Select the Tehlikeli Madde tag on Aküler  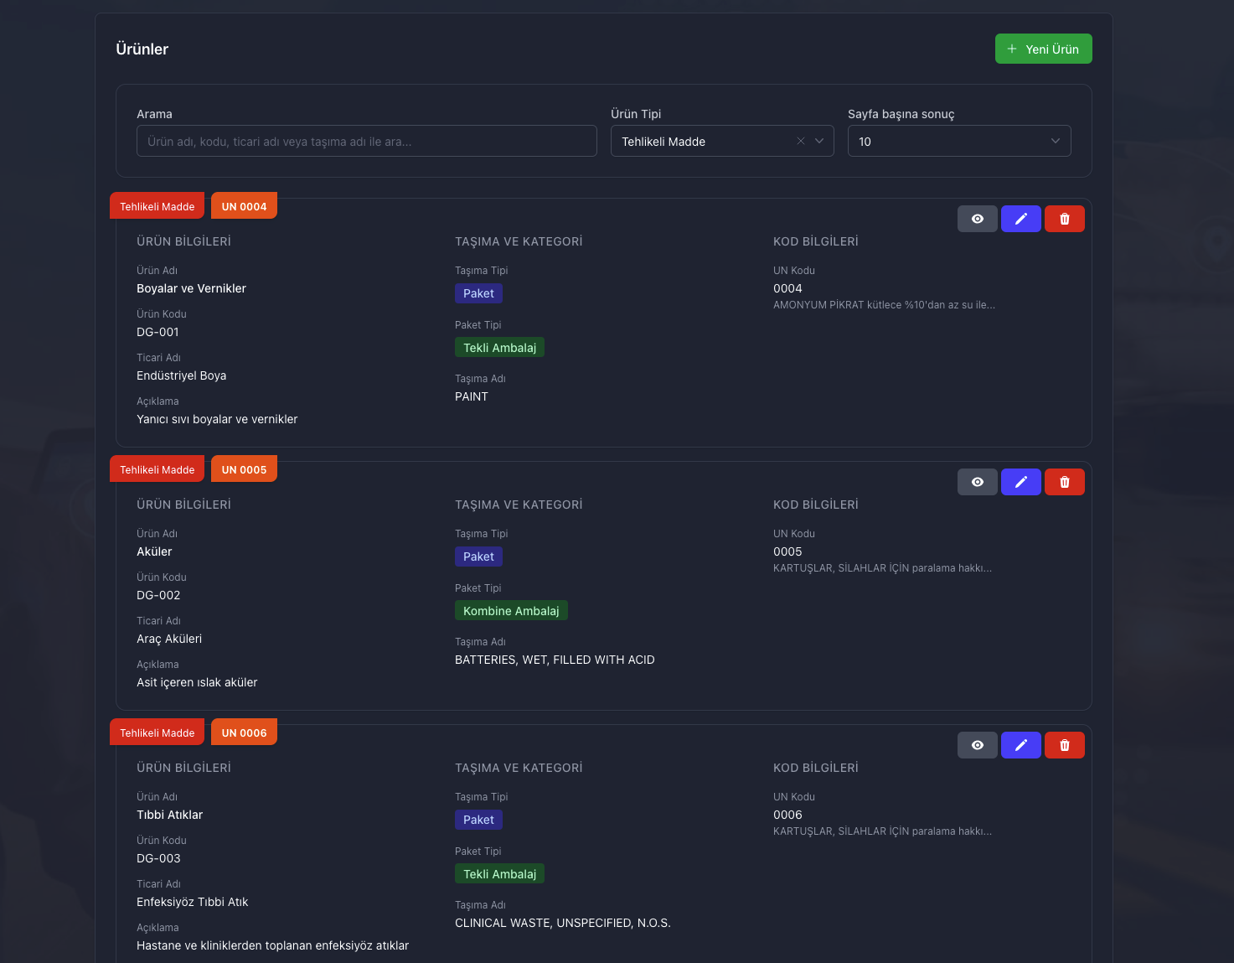coord(157,469)
